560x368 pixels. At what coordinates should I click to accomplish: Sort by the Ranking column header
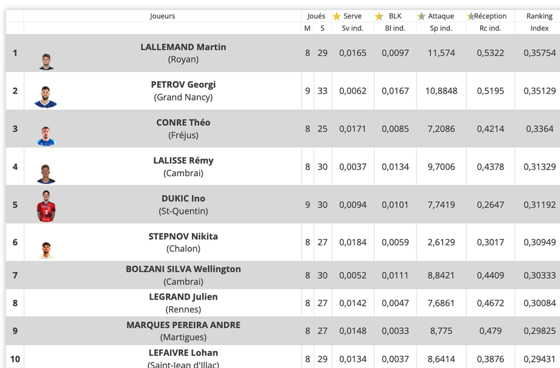pos(539,16)
